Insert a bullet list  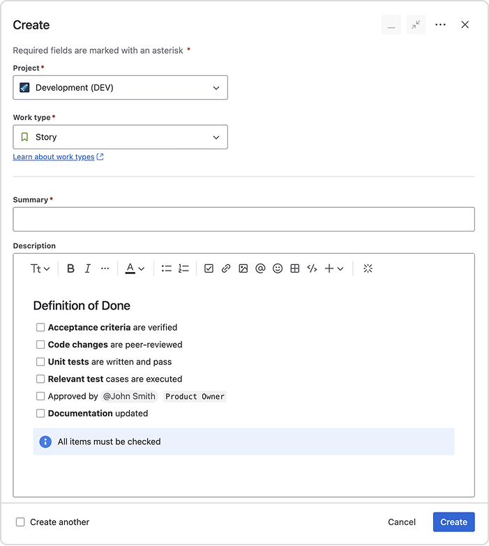[x=167, y=268]
